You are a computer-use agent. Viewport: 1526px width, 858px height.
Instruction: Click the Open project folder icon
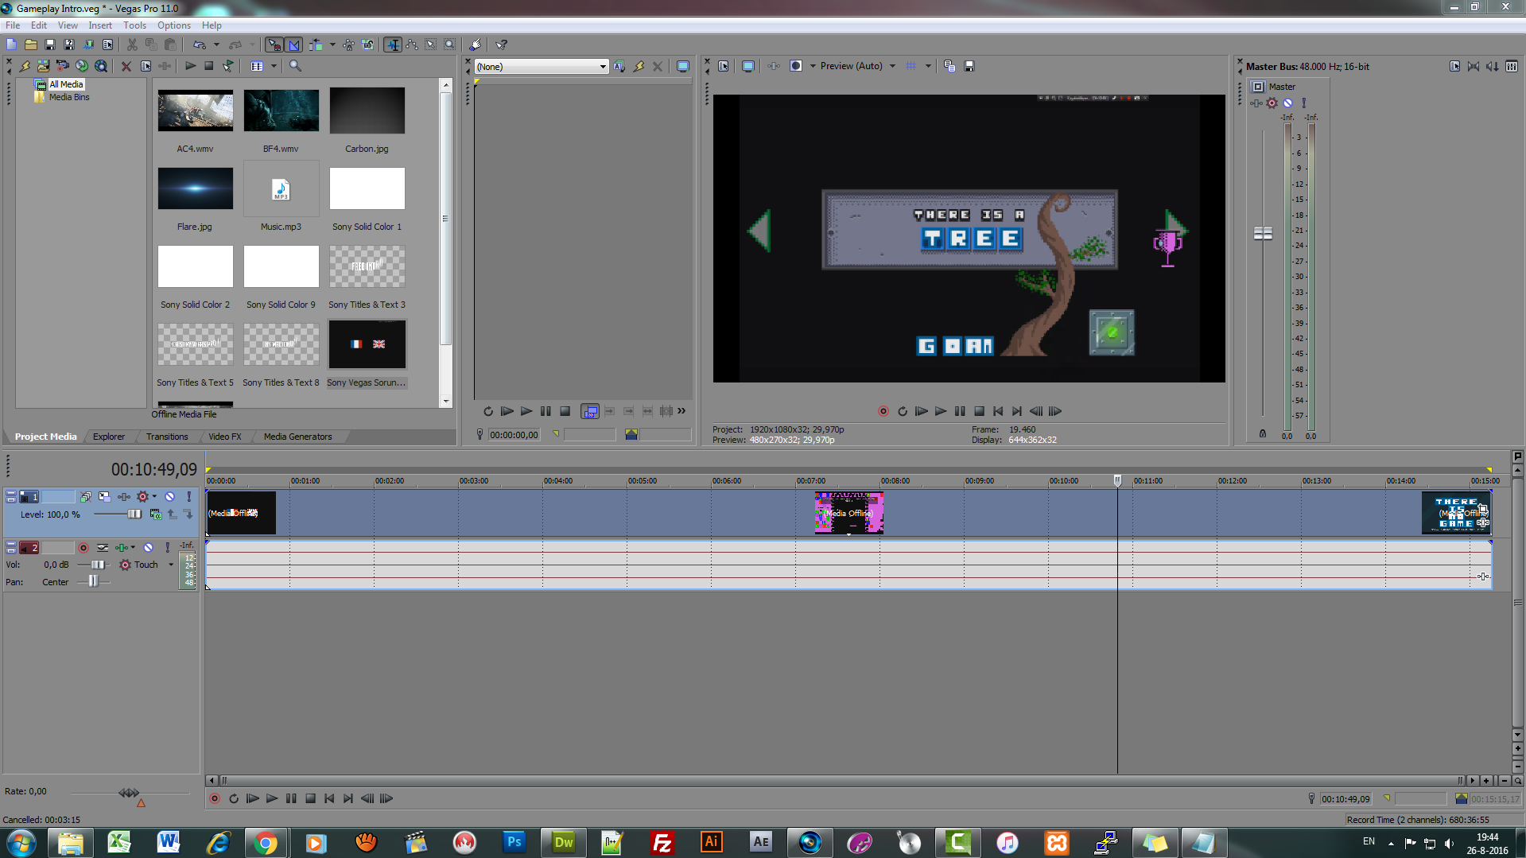[30, 45]
